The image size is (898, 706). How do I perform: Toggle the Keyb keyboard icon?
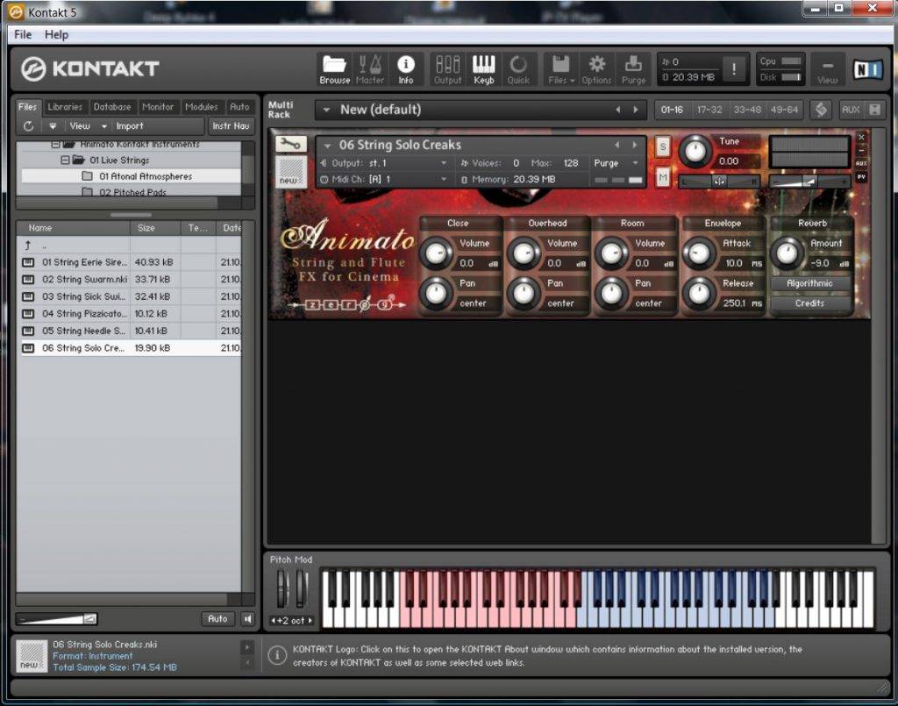pyautogui.click(x=483, y=68)
